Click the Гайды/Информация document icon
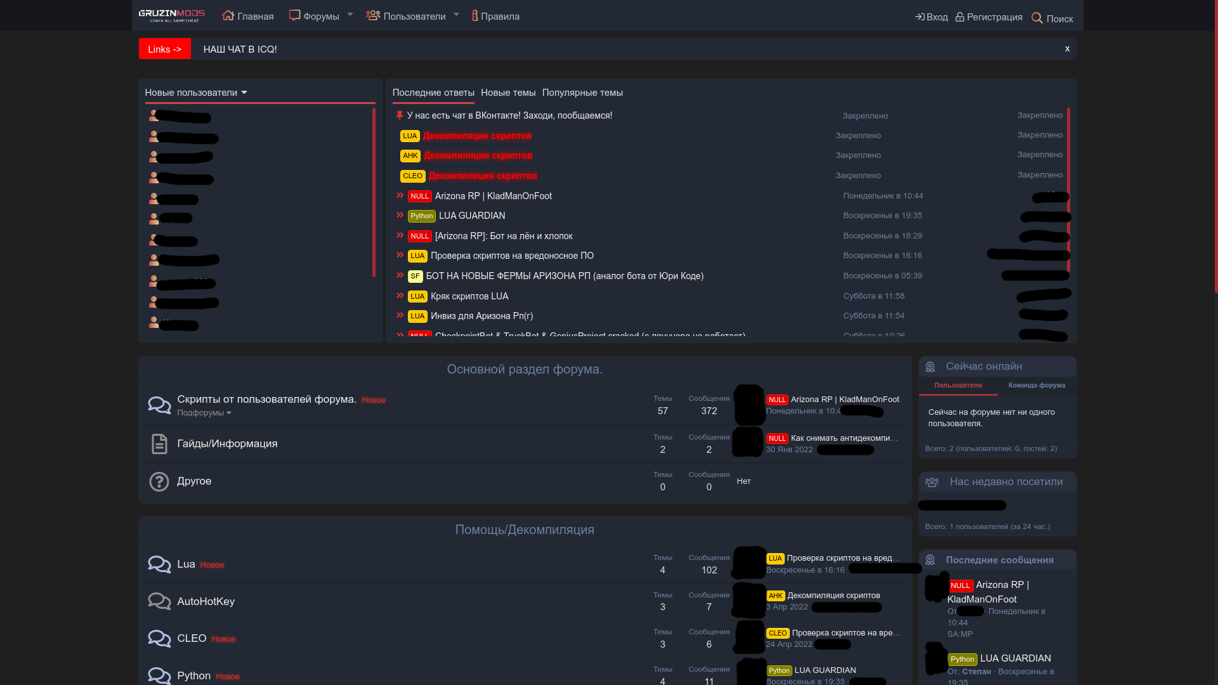Viewport: 1218px width, 685px height. pos(159,444)
